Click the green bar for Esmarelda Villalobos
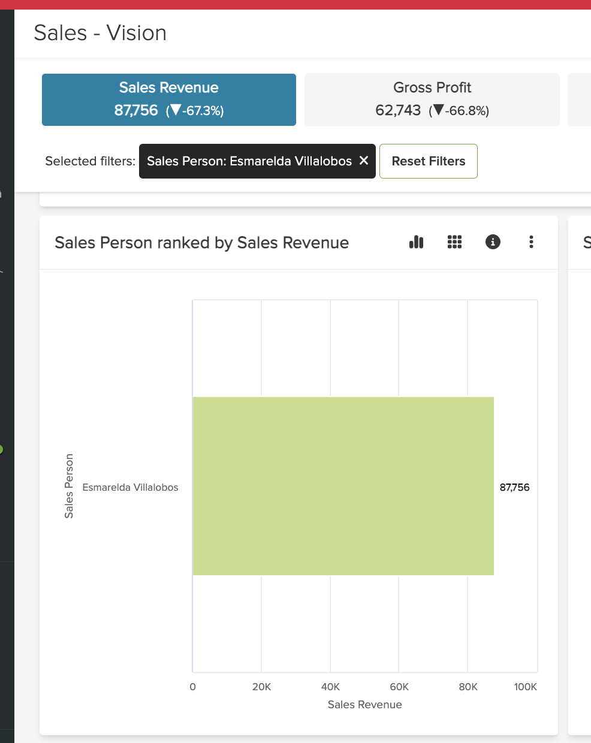 (343, 486)
